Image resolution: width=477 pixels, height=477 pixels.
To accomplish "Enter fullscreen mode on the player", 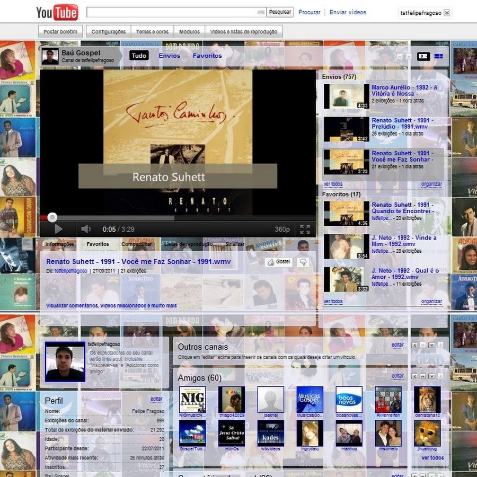I will click(x=305, y=229).
